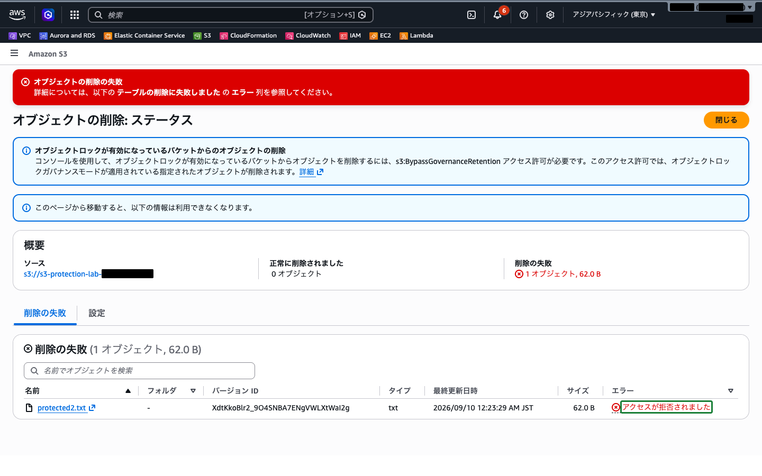This screenshot has width=762, height=476.
Task: Click the バージョン ID column header
Action: coord(235,391)
